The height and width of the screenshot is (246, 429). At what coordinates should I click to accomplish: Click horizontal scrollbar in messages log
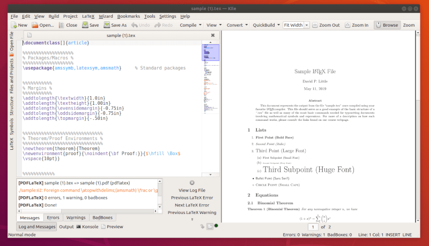[87, 211]
